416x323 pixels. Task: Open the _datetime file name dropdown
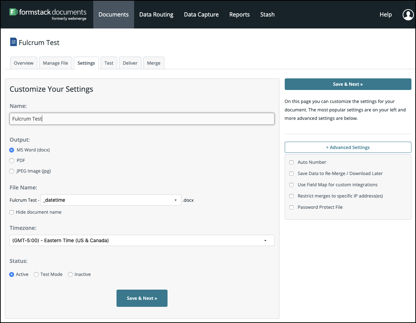pyautogui.click(x=111, y=200)
